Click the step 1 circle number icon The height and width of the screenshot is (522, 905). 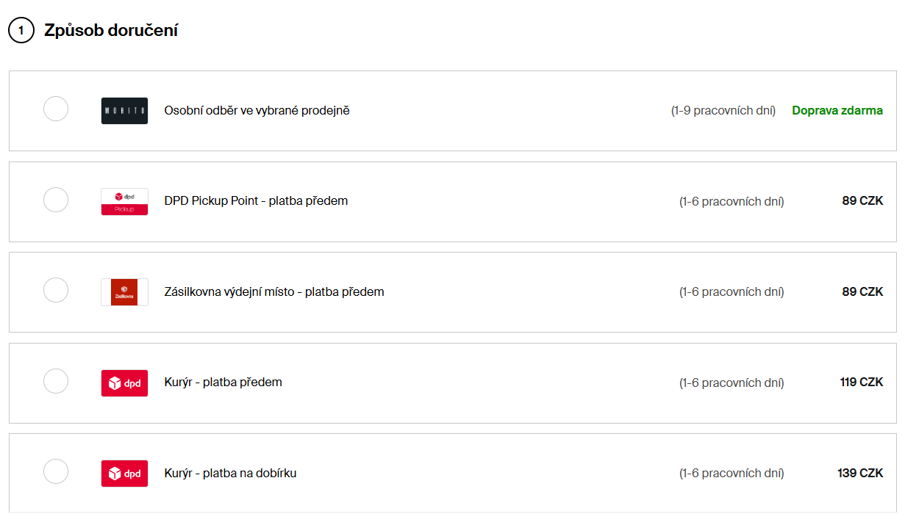[21, 31]
